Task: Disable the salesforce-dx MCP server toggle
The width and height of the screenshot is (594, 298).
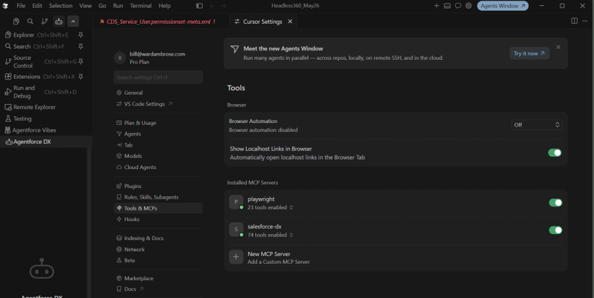Action: (556, 230)
